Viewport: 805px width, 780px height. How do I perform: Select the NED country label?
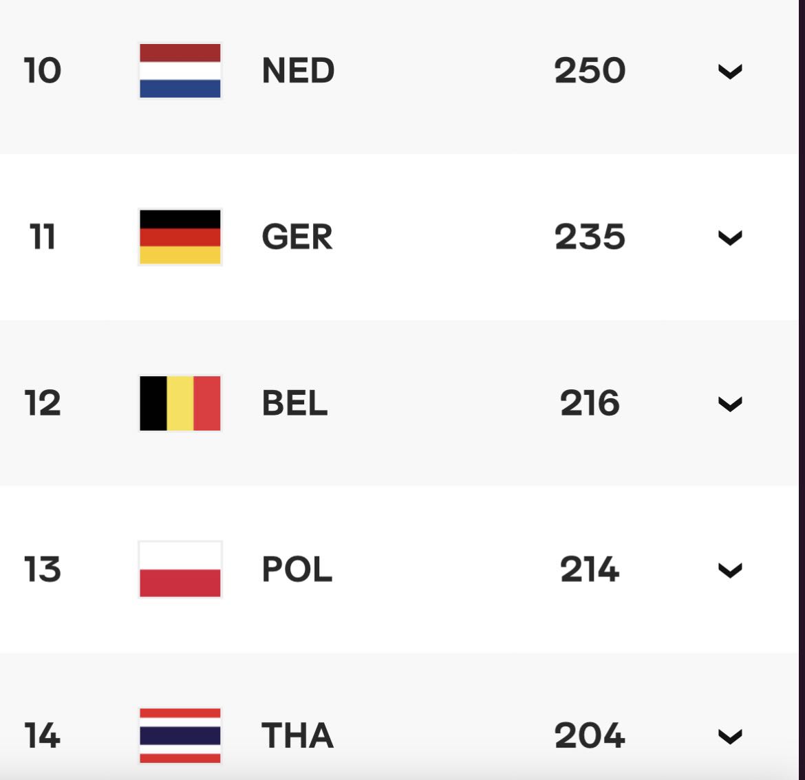pos(299,70)
